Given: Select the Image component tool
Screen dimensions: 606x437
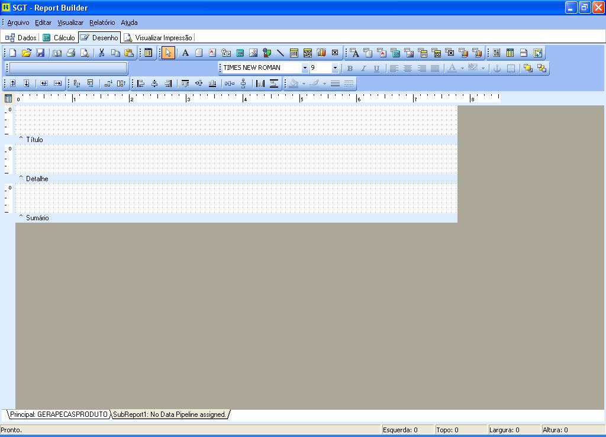Looking at the screenshot, I should [x=253, y=53].
